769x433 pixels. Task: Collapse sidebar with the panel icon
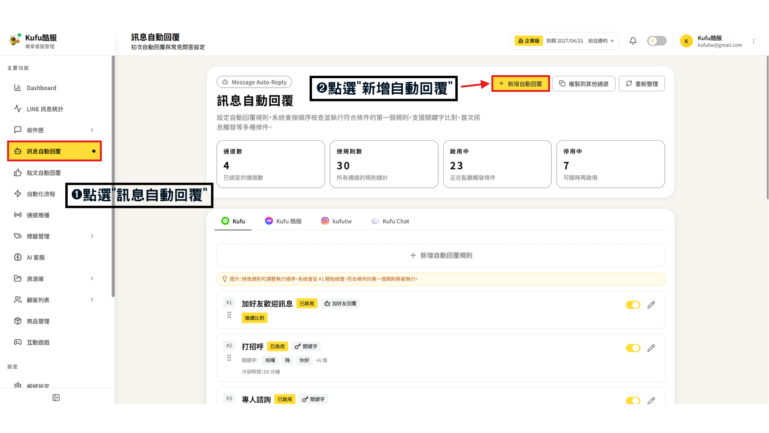tap(56, 398)
